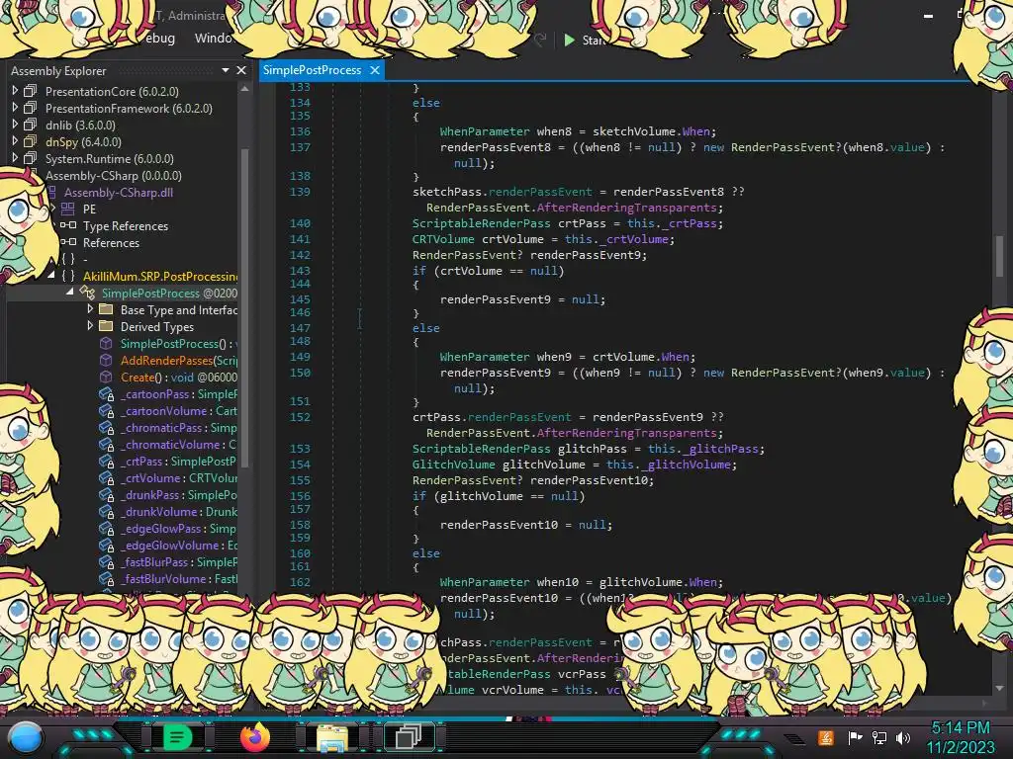Switch to the SimplePostProcess tab
1013x759 pixels.
pos(312,70)
